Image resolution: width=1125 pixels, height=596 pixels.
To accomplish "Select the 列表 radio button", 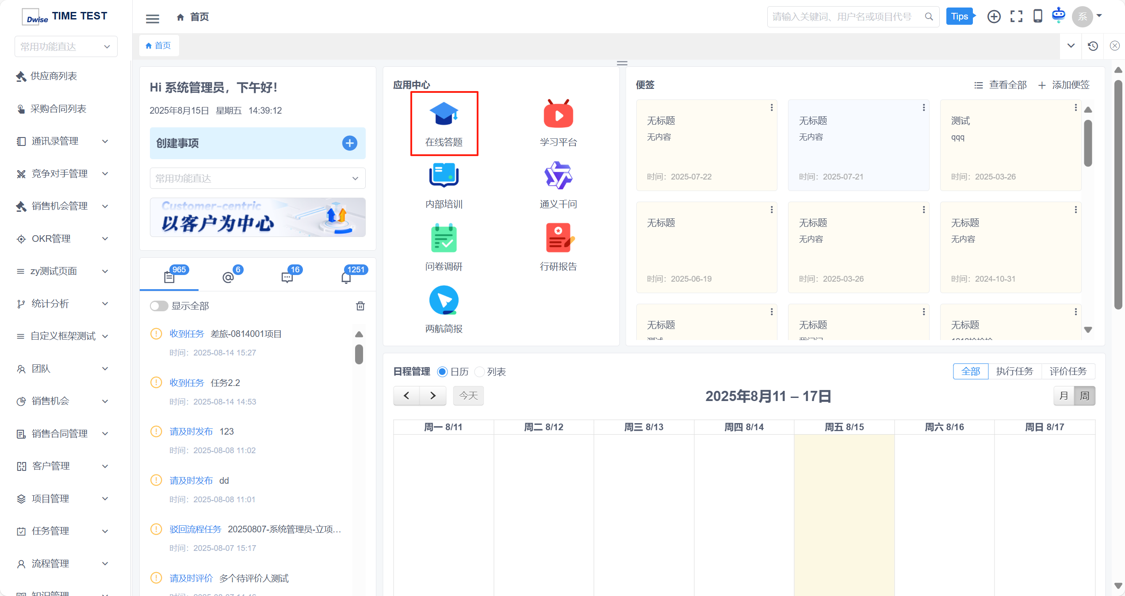I will tap(479, 372).
